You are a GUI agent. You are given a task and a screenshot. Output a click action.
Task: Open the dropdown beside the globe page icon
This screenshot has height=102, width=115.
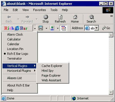(x=58, y=28)
